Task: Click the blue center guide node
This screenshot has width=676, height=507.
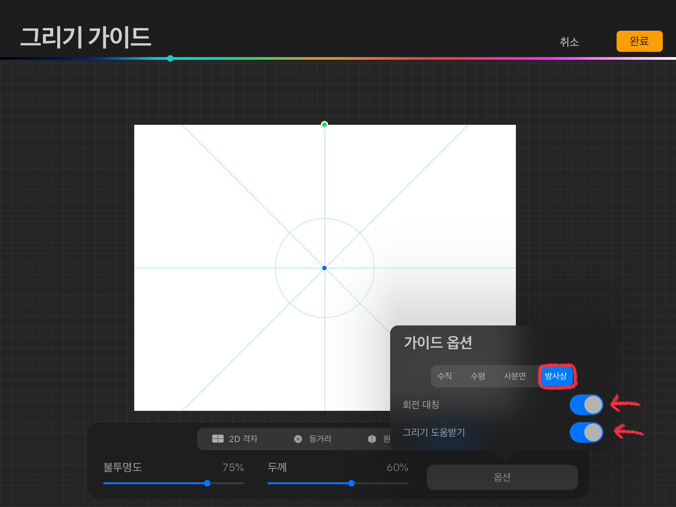Action: click(324, 268)
